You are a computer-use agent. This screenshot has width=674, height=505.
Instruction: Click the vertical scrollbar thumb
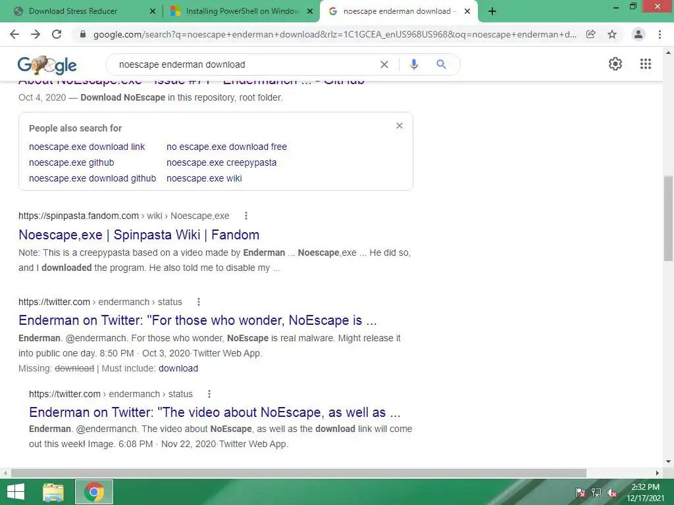[668, 218]
